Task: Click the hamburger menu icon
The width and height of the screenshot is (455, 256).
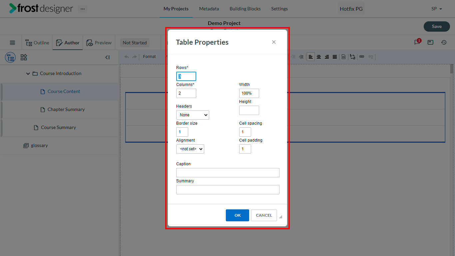Action: click(12, 43)
